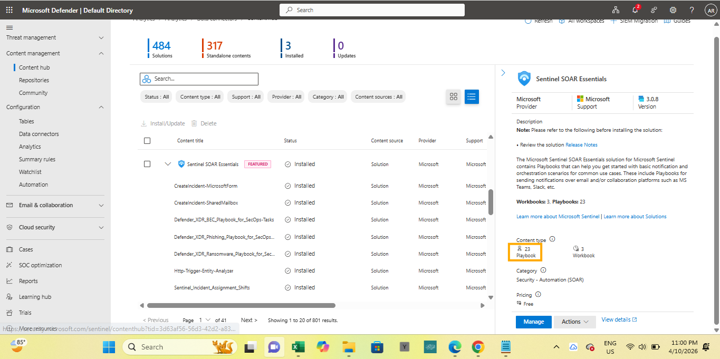Viewport: 720px width, 359px height.
Task: Open the page number dropdown
Action: point(204,320)
